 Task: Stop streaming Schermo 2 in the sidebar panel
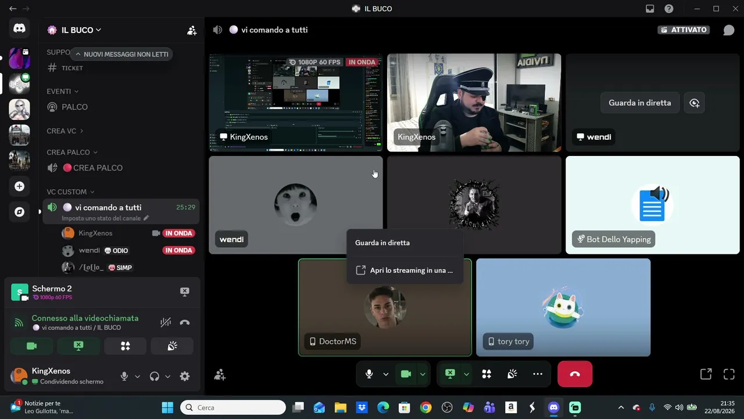coord(184,292)
